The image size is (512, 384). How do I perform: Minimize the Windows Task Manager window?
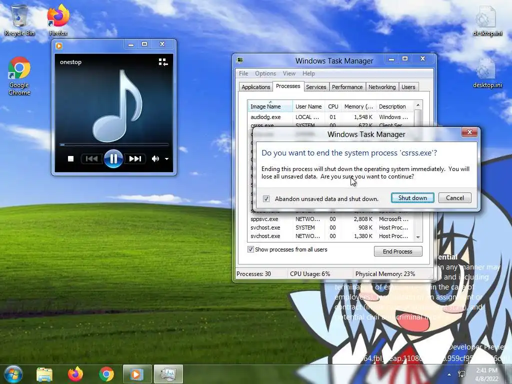pyautogui.click(x=391, y=59)
